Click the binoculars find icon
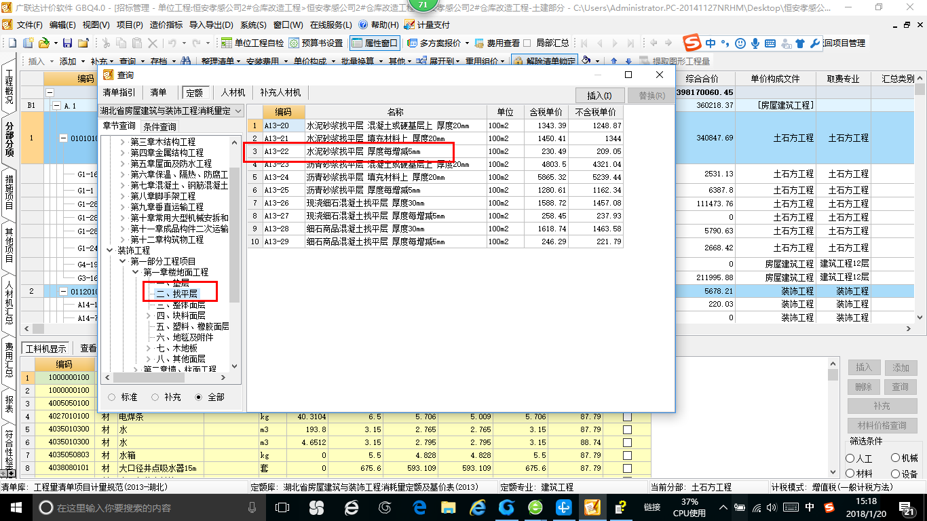Viewport: 927px width, 521px height. point(185,61)
